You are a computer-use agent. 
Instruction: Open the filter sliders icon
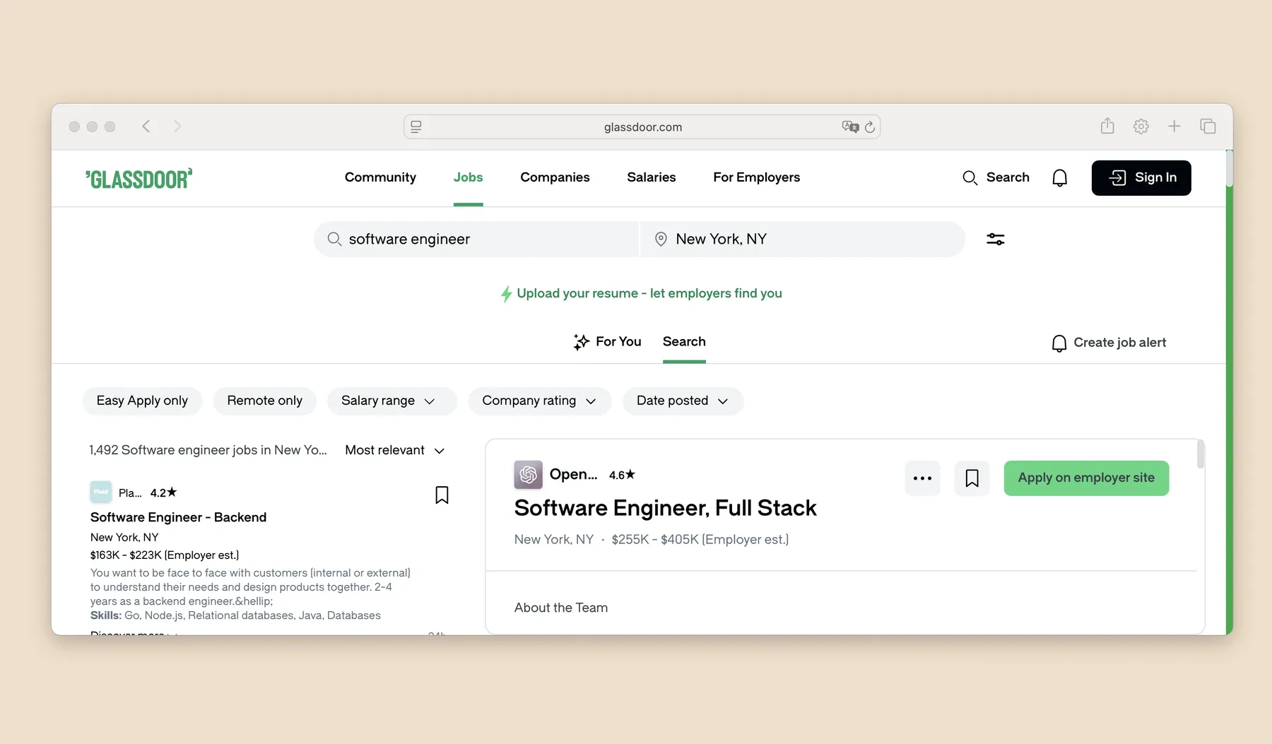coord(995,240)
